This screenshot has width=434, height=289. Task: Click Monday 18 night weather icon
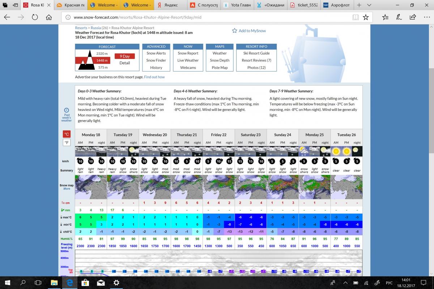coord(102,151)
